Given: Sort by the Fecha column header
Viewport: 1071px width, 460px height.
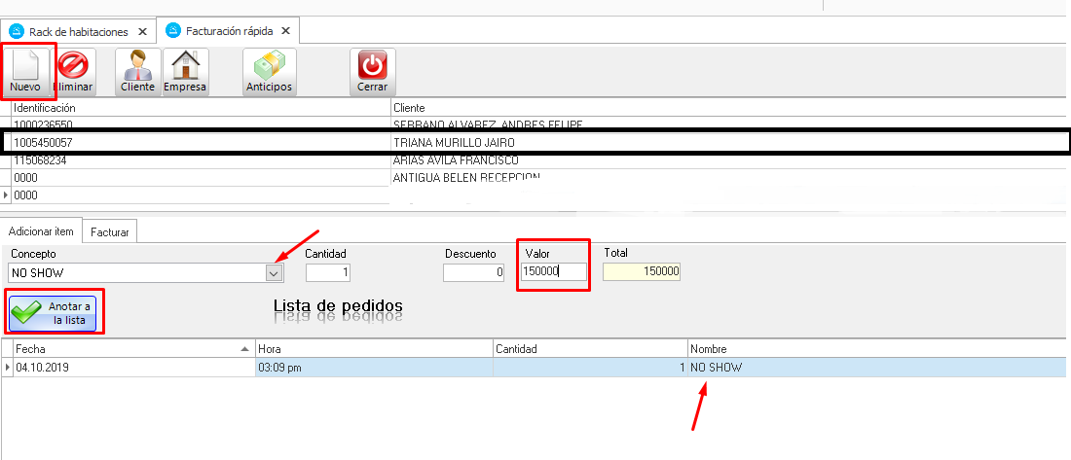Looking at the screenshot, I should tap(127, 348).
